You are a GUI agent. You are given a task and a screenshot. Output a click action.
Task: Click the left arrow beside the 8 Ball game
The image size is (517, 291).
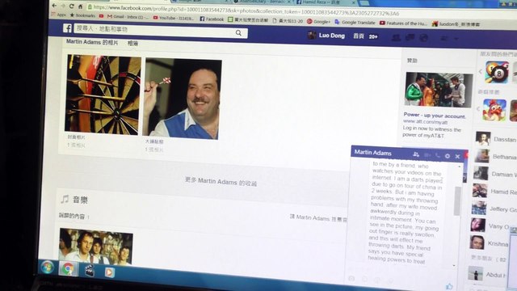481,71
